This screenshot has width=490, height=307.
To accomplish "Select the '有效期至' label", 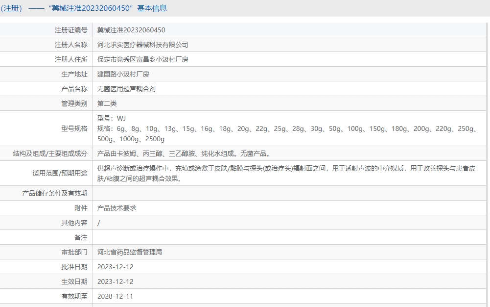I will 74,296.
